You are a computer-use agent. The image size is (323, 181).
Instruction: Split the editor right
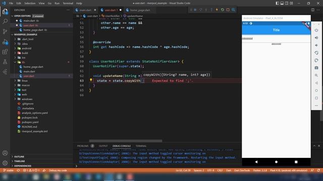313,10
